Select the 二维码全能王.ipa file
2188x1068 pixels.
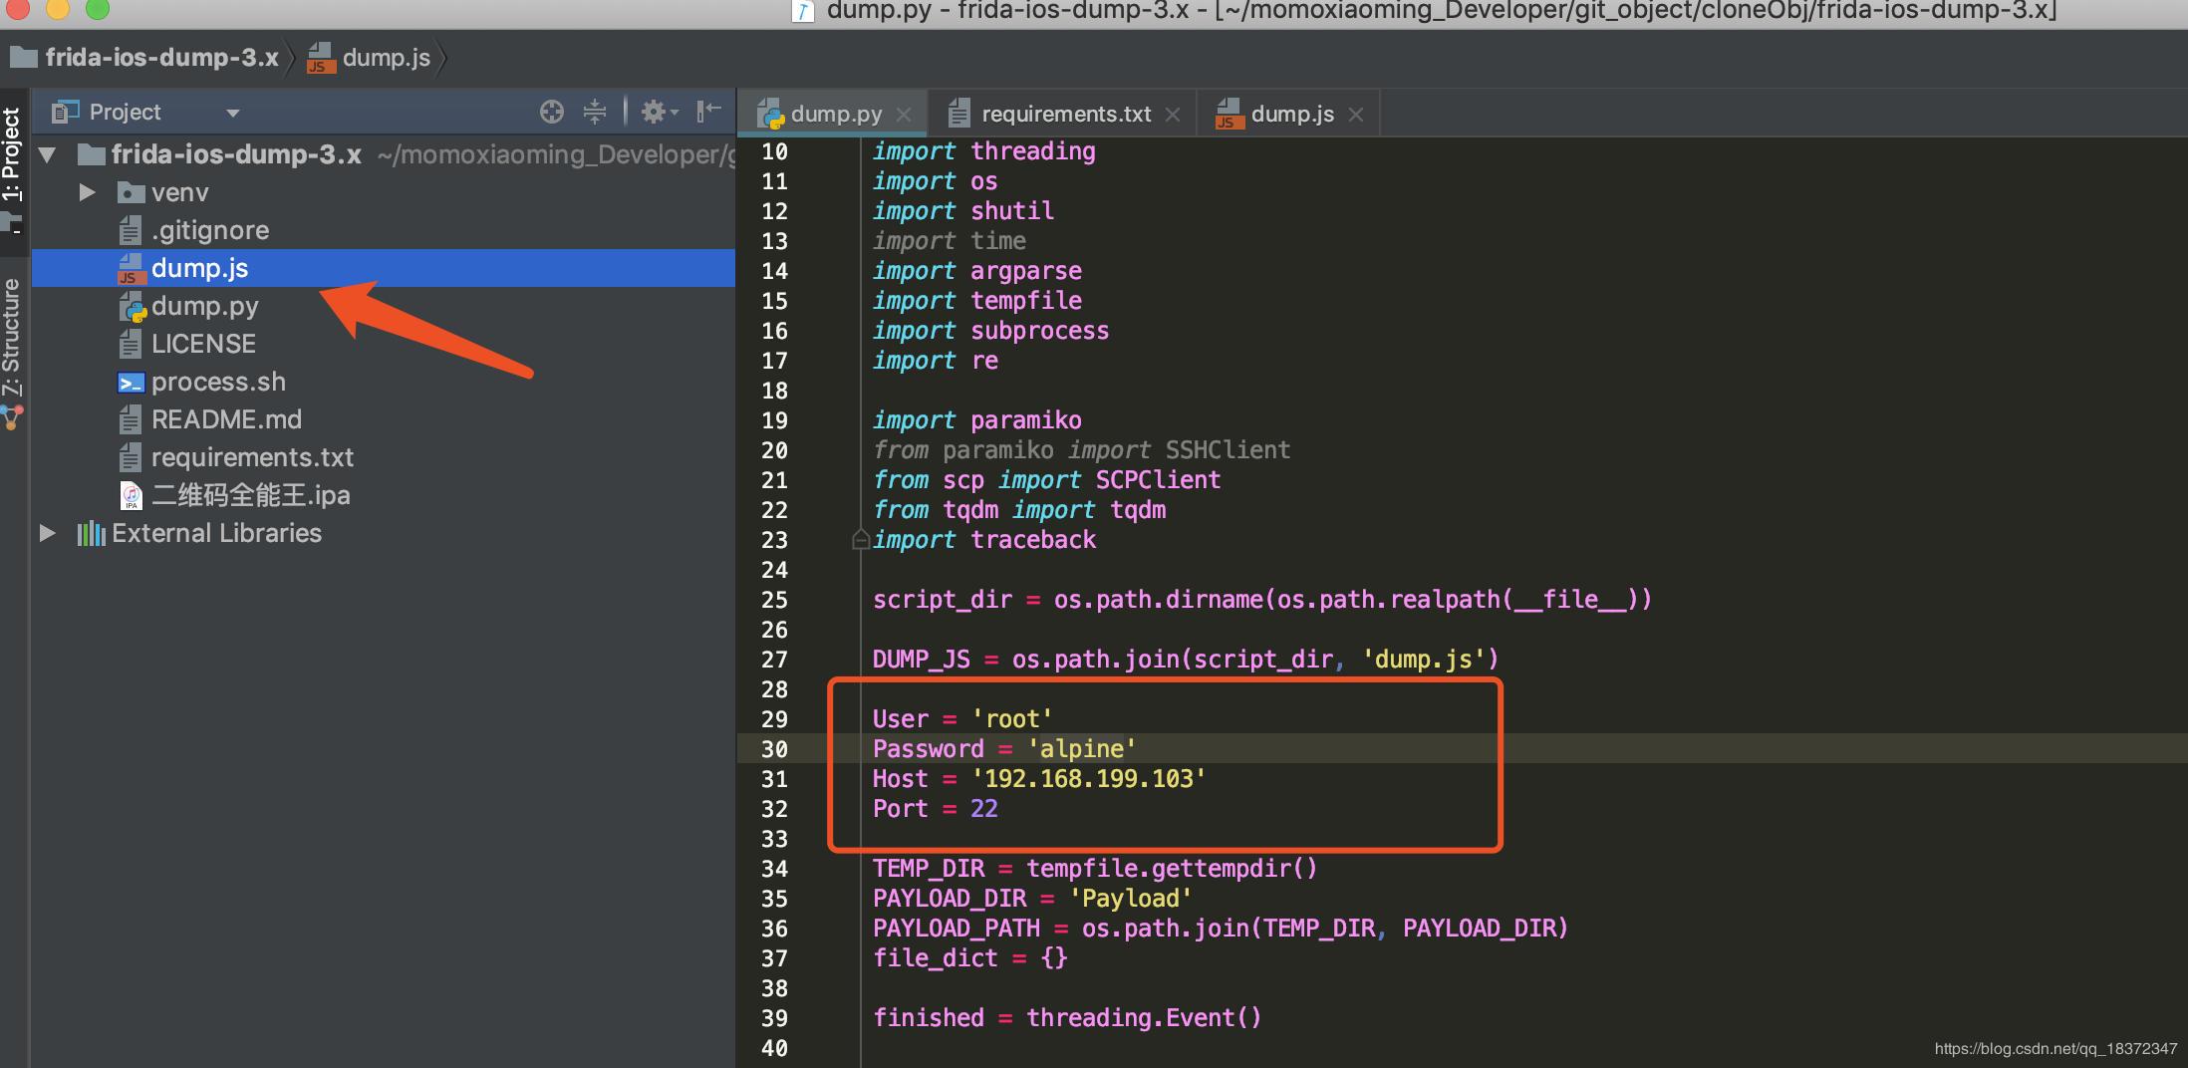(x=250, y=495)
